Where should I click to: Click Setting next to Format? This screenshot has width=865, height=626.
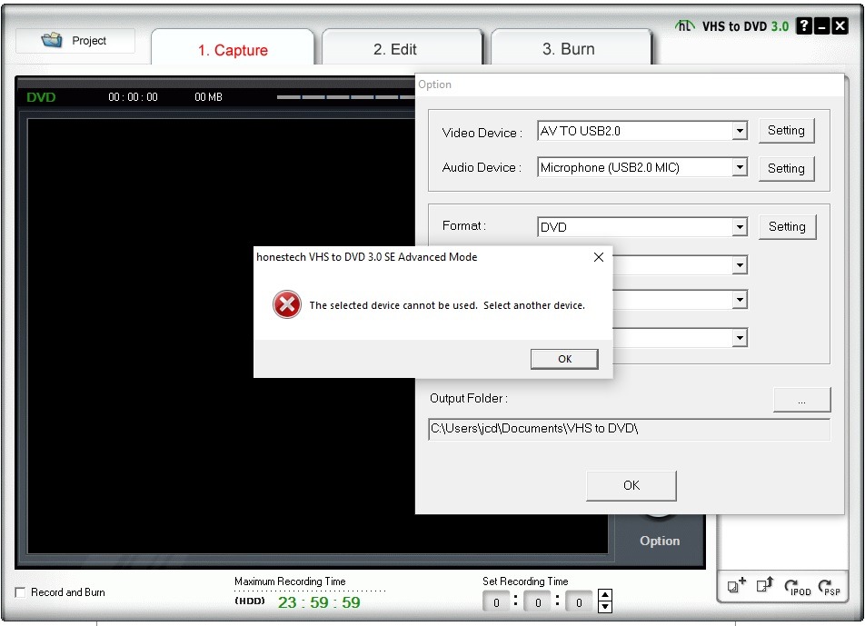point(787,226)
